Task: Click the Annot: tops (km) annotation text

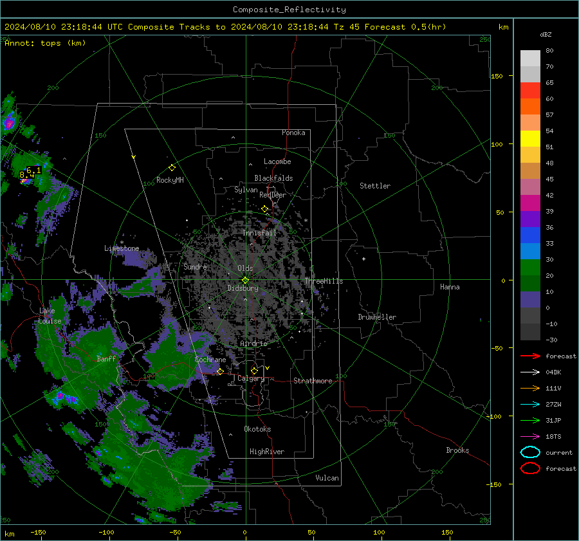Action: [45, 43]
